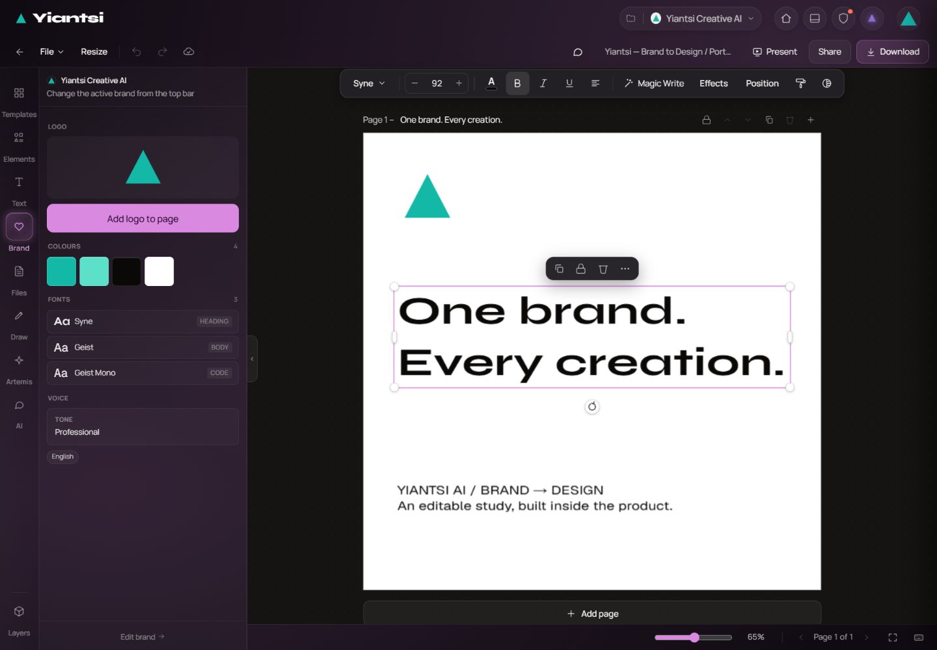Image resolution: width=937 pixels, height=650 pixels.
Task: Open the Layers panel
Action: coord(19,621)
